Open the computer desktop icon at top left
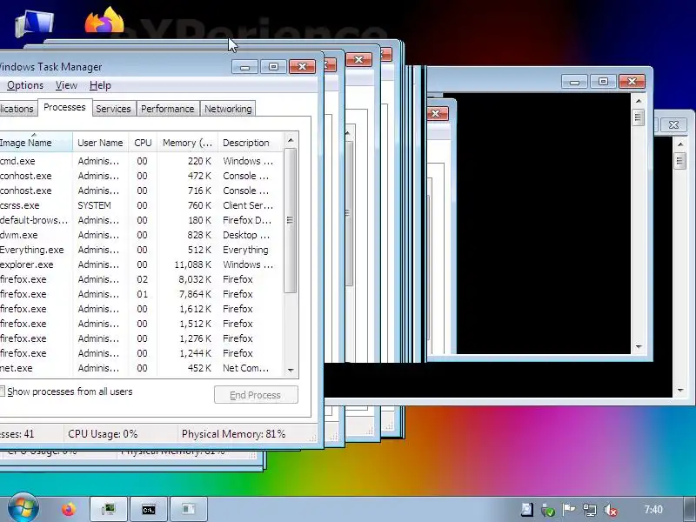 [34, 23]
